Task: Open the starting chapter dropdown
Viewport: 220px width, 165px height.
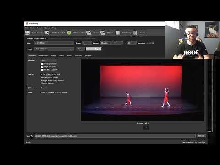Action: click(118, 43)
